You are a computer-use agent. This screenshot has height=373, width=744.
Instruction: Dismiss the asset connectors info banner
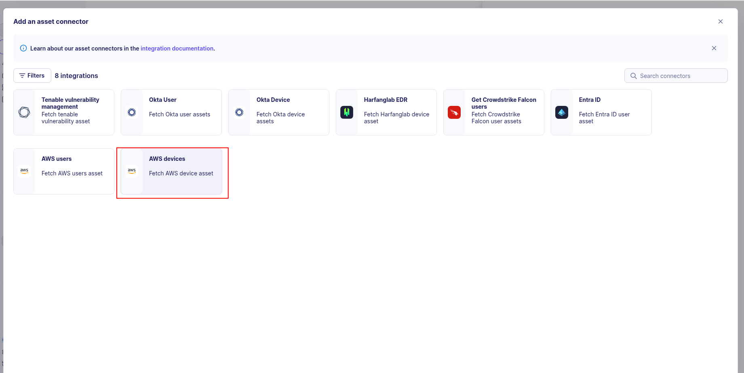point(714,48)
